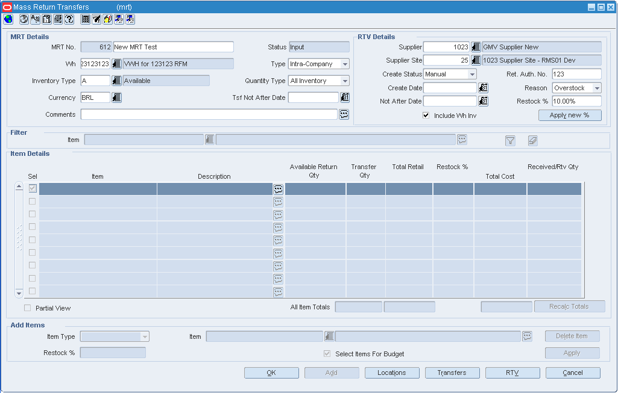Click the Recalc Totals button
618x393 pixels.
(569, 306)
